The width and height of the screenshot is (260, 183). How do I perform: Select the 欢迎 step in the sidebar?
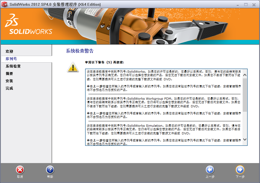[9, 51]
